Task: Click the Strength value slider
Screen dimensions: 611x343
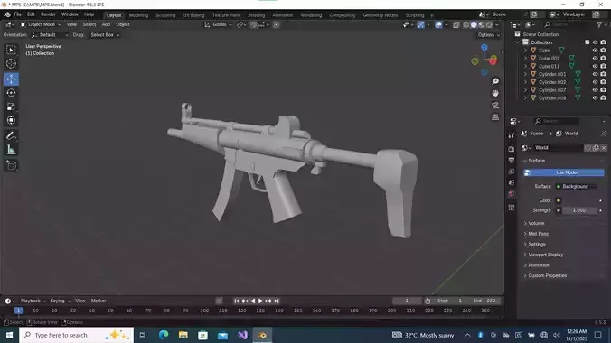Action: pos(579,210)
